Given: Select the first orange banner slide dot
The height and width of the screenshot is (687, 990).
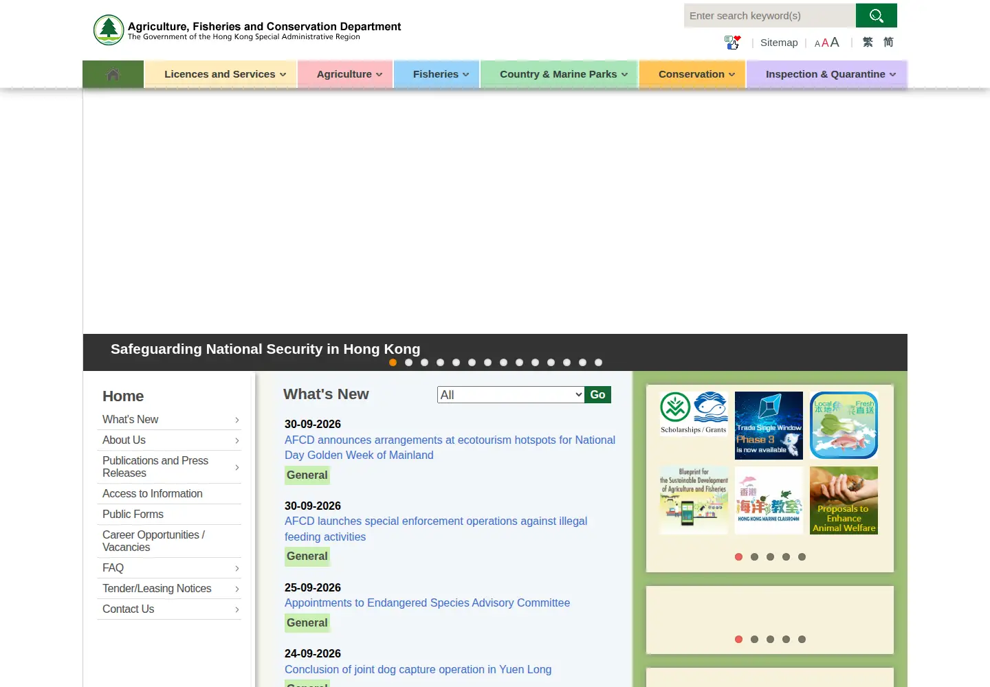Looking at the screenshot, I should click(393, 363).
